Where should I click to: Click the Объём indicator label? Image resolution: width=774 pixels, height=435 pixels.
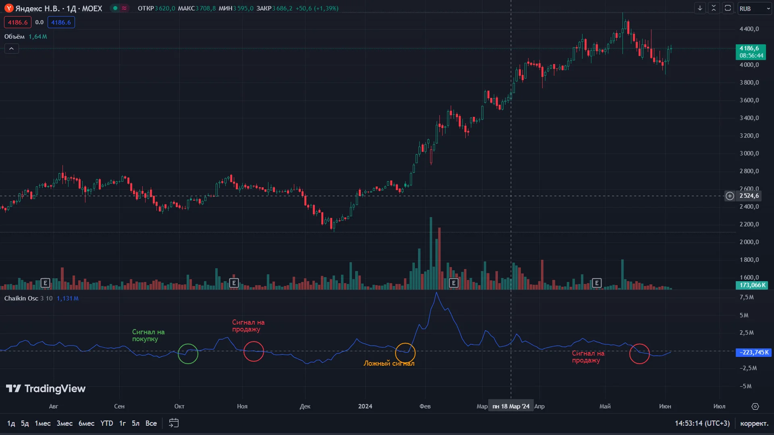15,37
